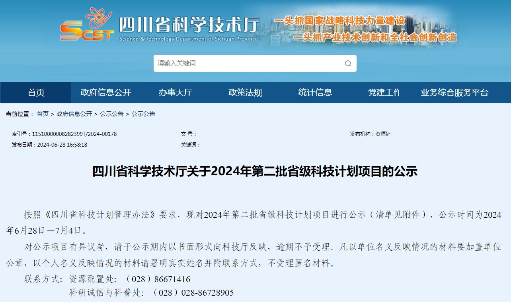This screenshot has height=302, width=511.
Task: Open the 业务综合服务平台 navigation tab
Action: point(455,93)
